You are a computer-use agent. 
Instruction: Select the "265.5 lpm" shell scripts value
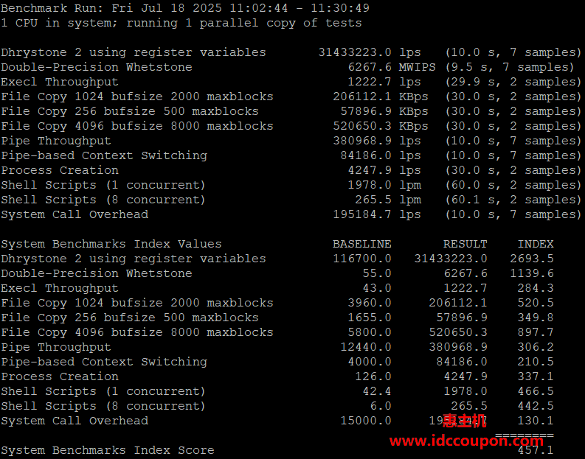(x=388, y=200)
